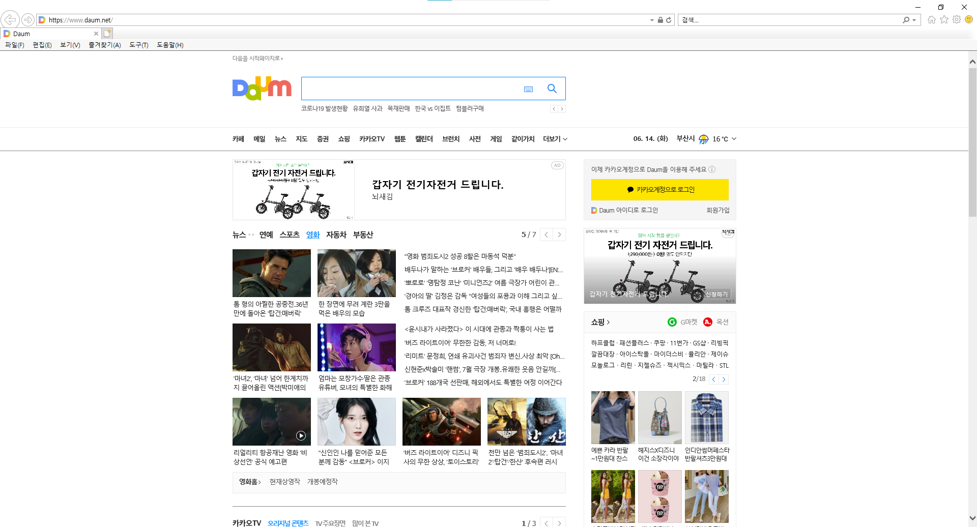The height and width of the screenshot is (527, 977).
Task: Show previous trending search keywords
Action: click(x=554, y=109)
